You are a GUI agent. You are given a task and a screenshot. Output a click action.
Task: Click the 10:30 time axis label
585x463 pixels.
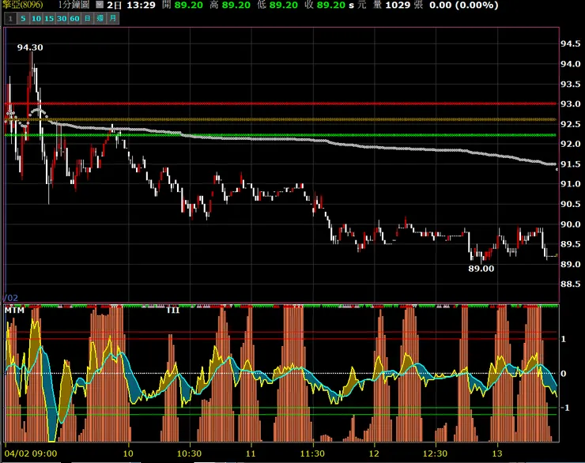(x=189, y=454)
